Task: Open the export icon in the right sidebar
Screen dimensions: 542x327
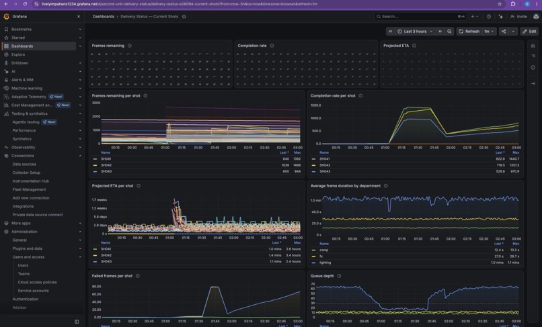Action: [533, 46]
